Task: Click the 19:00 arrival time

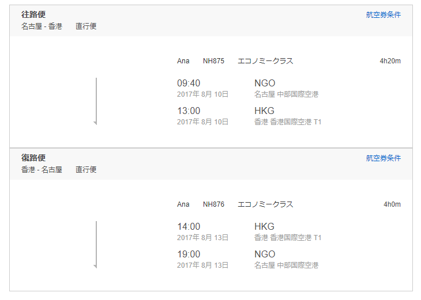Action: coord(189,254)
